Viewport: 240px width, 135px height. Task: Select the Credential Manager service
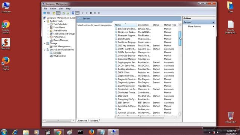pos(127,59)
